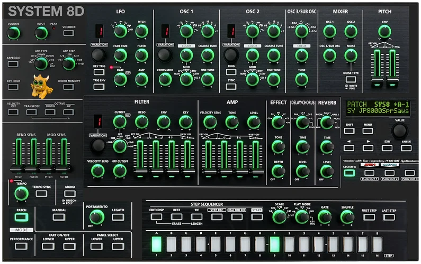Click the sequencer Step Rec button
421x264 pixels.
click(x=217, y=216)
